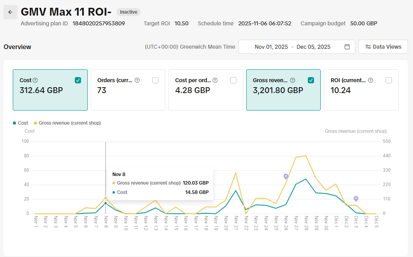Click the 10.24 ROI value
This screenshot has height=257, width=413.
click(x=341, y=90)
